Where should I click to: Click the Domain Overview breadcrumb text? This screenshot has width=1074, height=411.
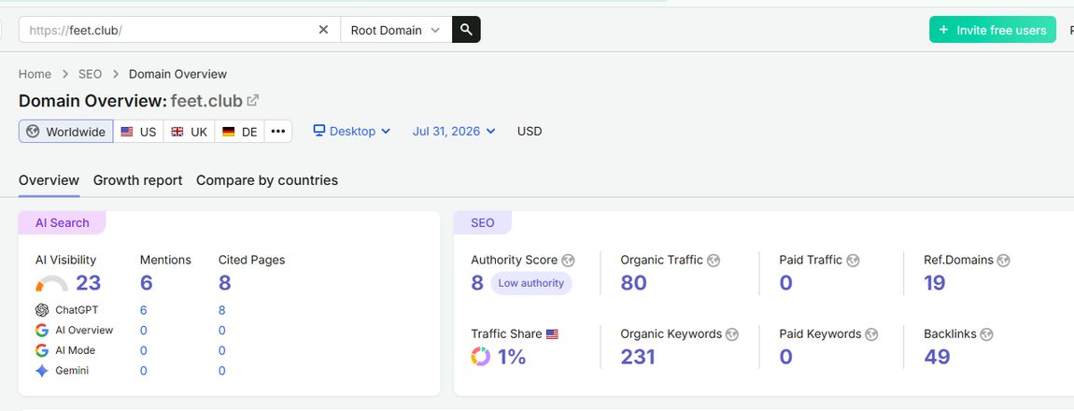[178, 74]
